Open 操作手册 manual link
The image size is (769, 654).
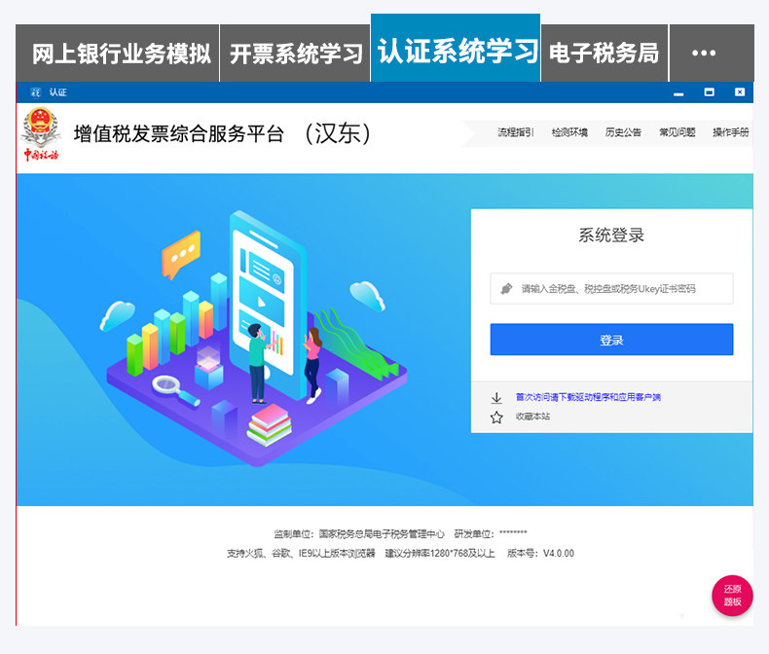point(731,132)
